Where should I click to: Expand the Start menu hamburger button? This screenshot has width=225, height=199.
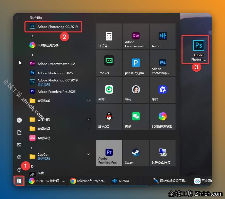coord(19,18)
